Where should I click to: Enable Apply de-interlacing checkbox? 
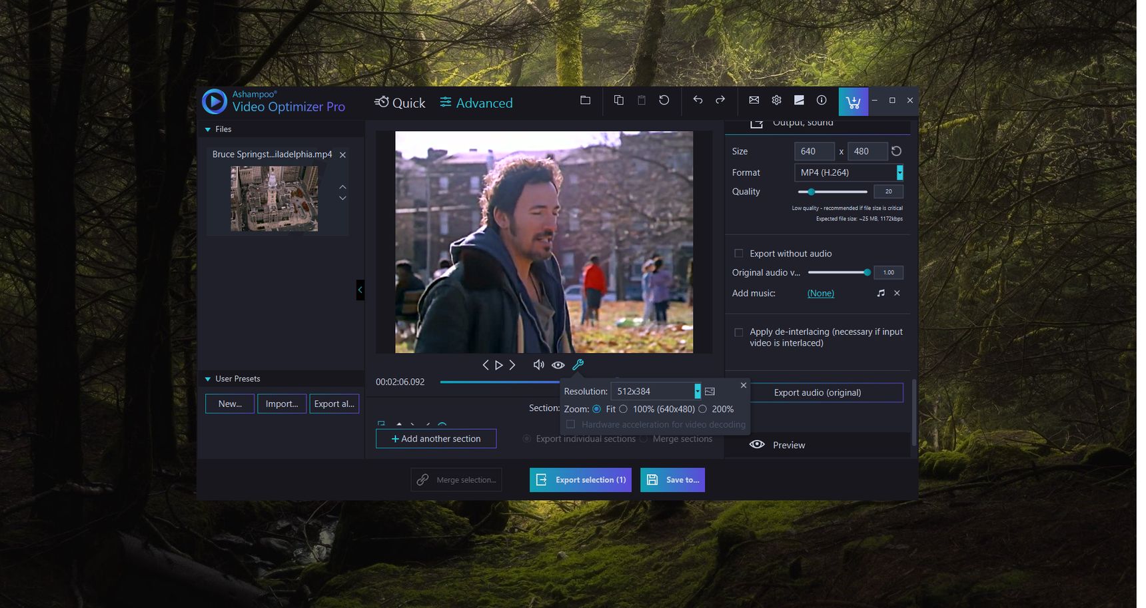pyautogui.click(x=738, y=332)
